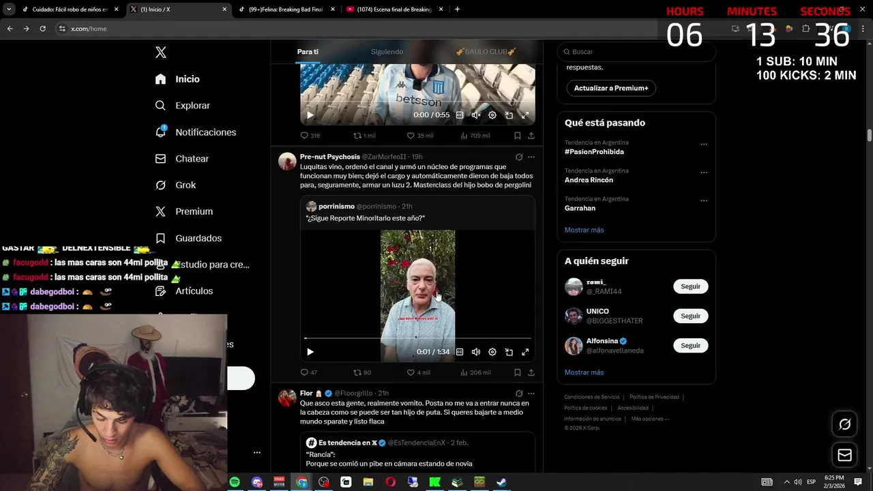
Task: Repost the post with 1 mil reposts
Action: coord(364,136)
